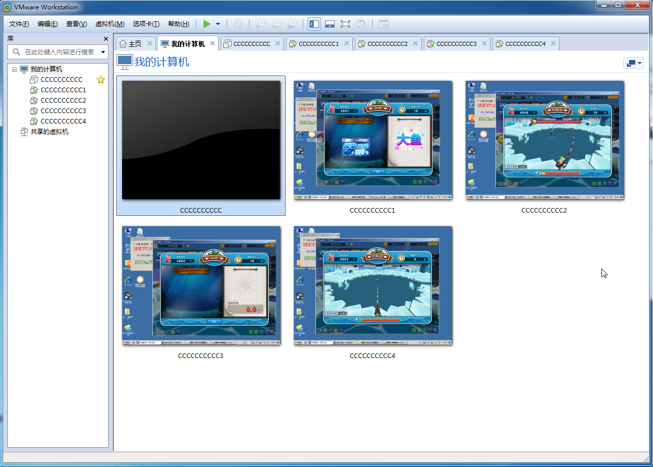
Task: Collapse the 我的计算机 tree node
Action: pyautogui.click(x=14, y=69)
